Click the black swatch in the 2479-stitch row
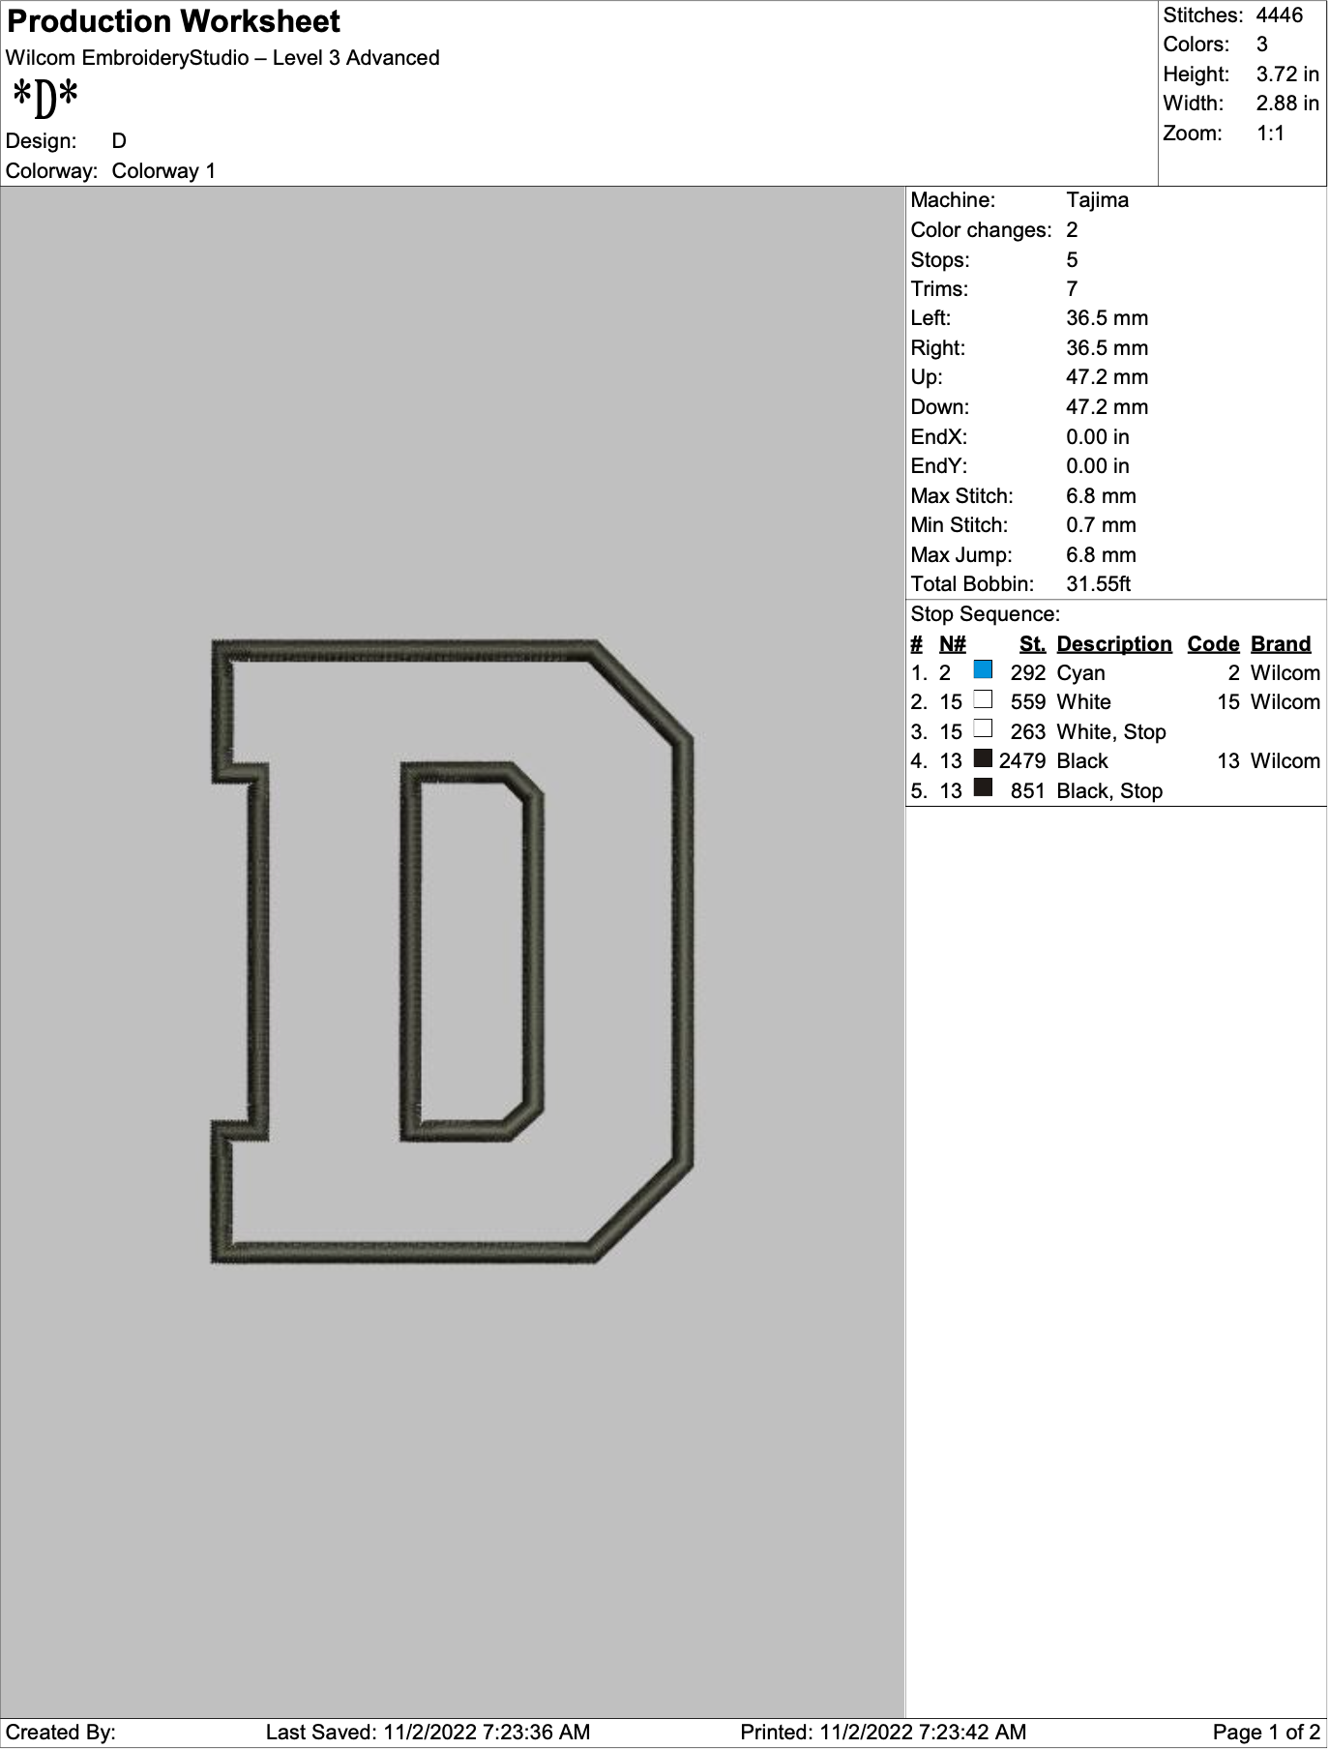 (x=983, y=758)
